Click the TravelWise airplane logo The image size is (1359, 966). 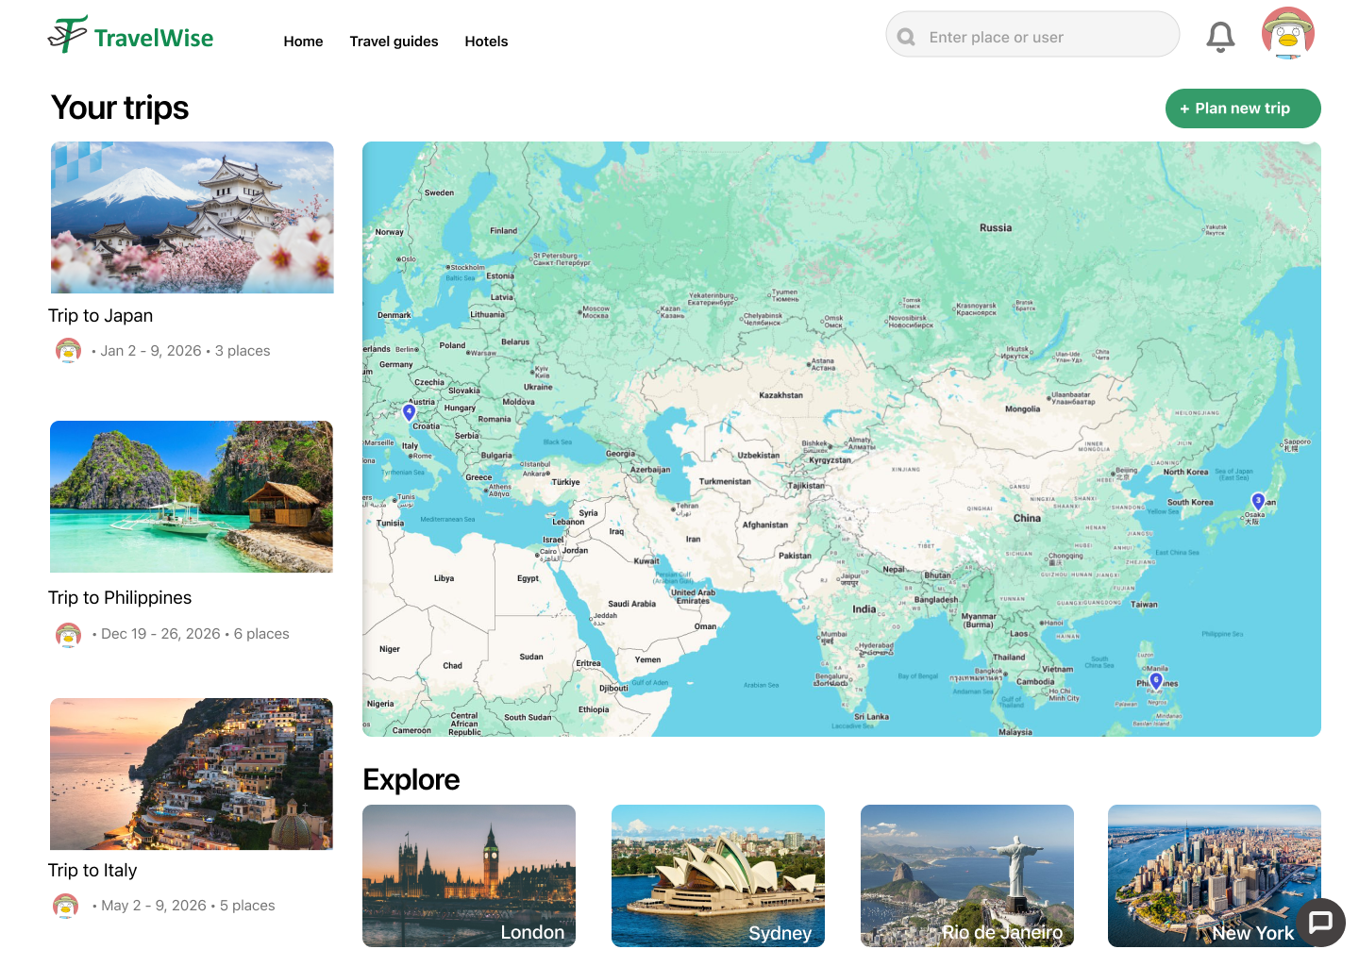[x=68, y=35]
